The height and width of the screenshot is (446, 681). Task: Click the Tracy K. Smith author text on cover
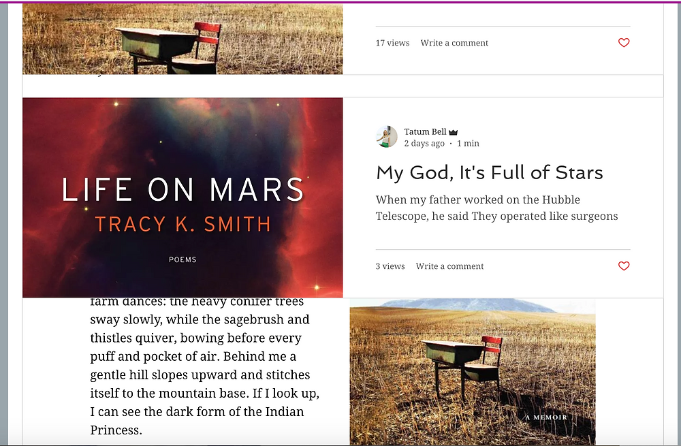pos(183,224)
